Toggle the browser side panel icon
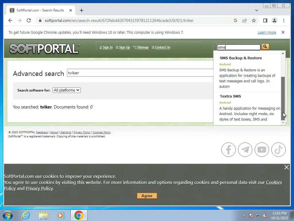The image size is (294, 221). [265, 20]
